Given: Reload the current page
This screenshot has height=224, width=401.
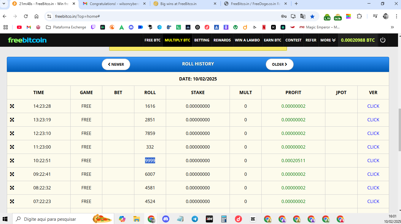Looking at the screenshot, I should (x=26, y=16).
